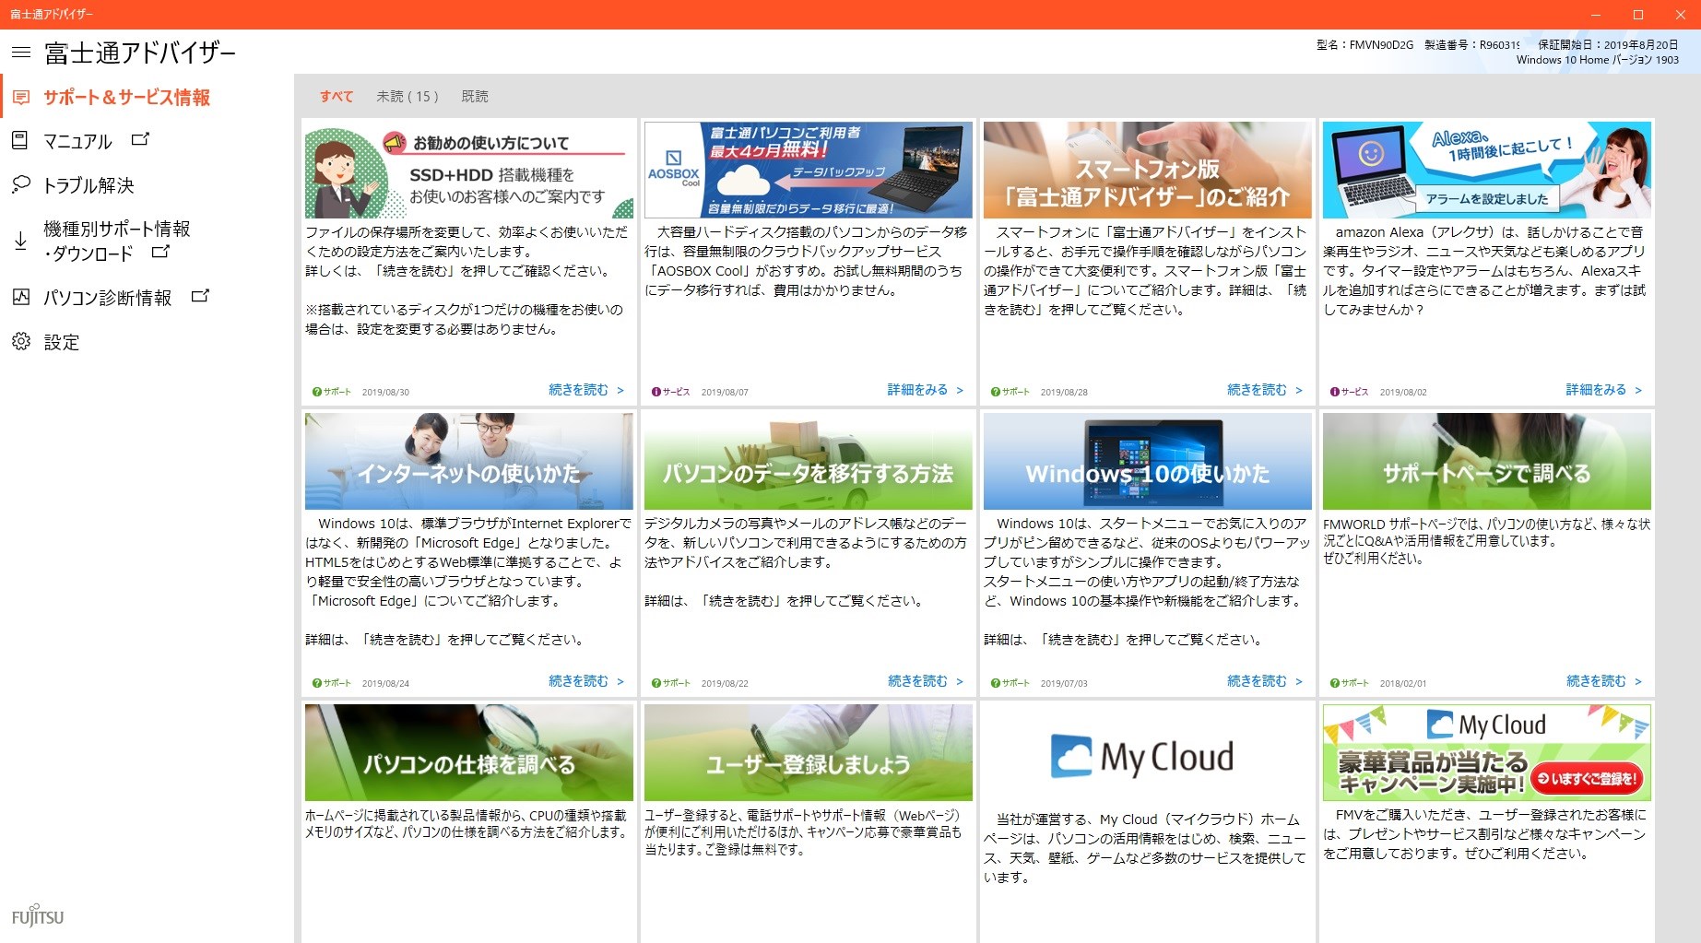Click 詳細をみる on the Alexa card
This screenshot has width=1701, height=943.
click(x=1604, y=390)
